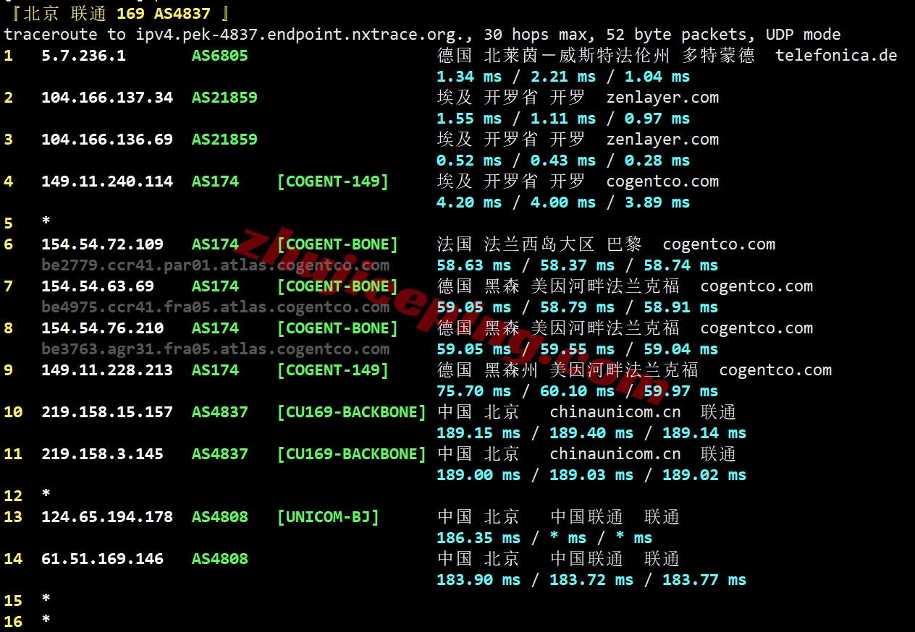Click the IP address 149.11.228.213

click(x=106, y=370)
